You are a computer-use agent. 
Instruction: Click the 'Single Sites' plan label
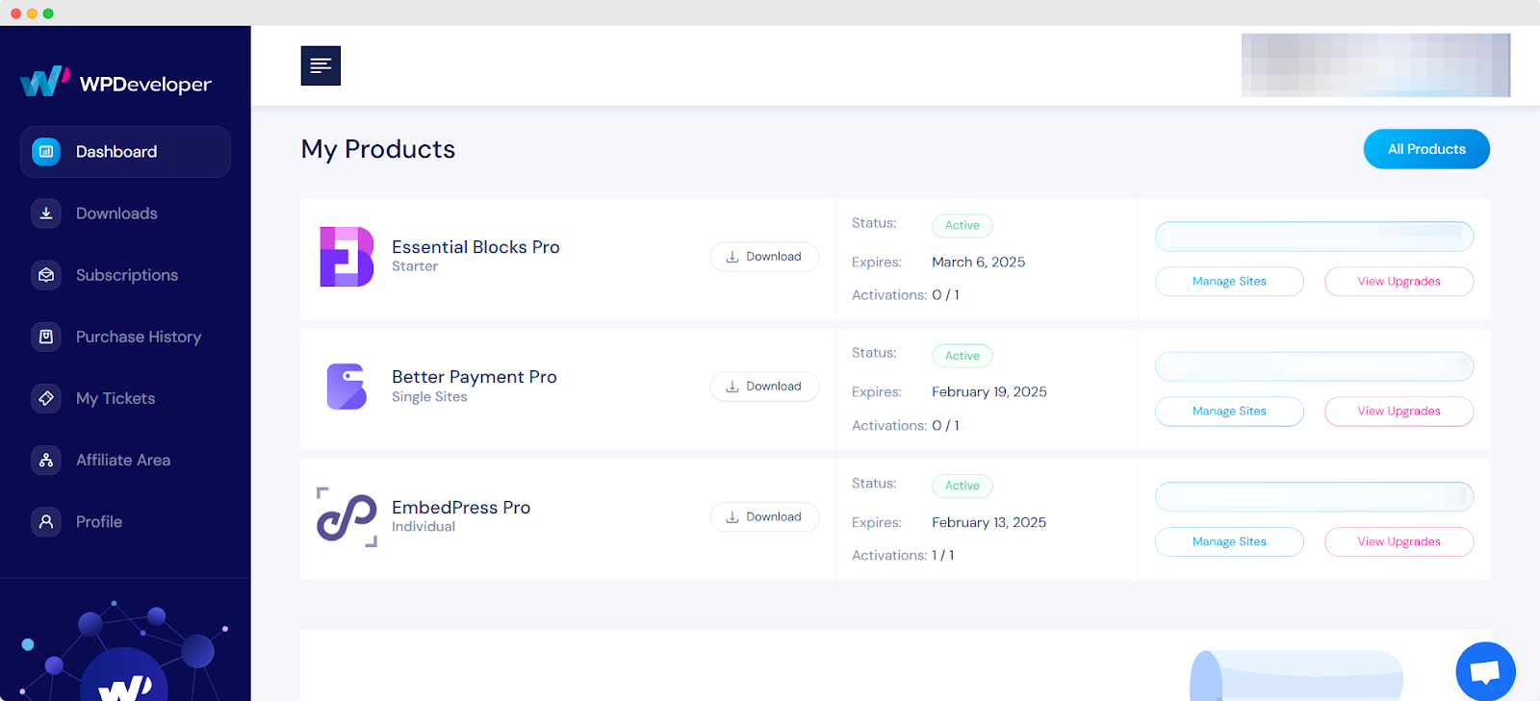point(429,397)
